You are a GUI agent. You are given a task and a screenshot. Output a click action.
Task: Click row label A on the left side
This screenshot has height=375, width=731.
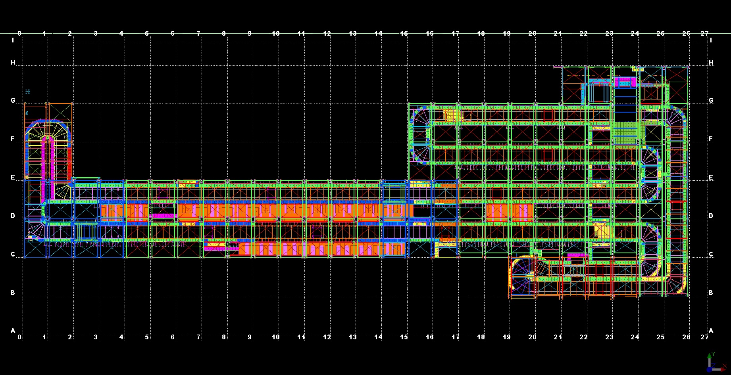[13, 331]
